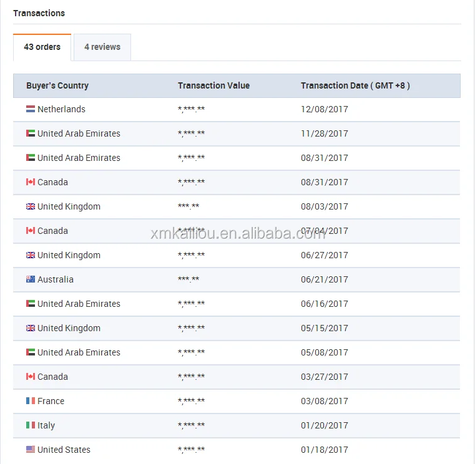Click the Transactions section heading
The height and width of the screenshot is (464, 475).
tap(39, 13)
